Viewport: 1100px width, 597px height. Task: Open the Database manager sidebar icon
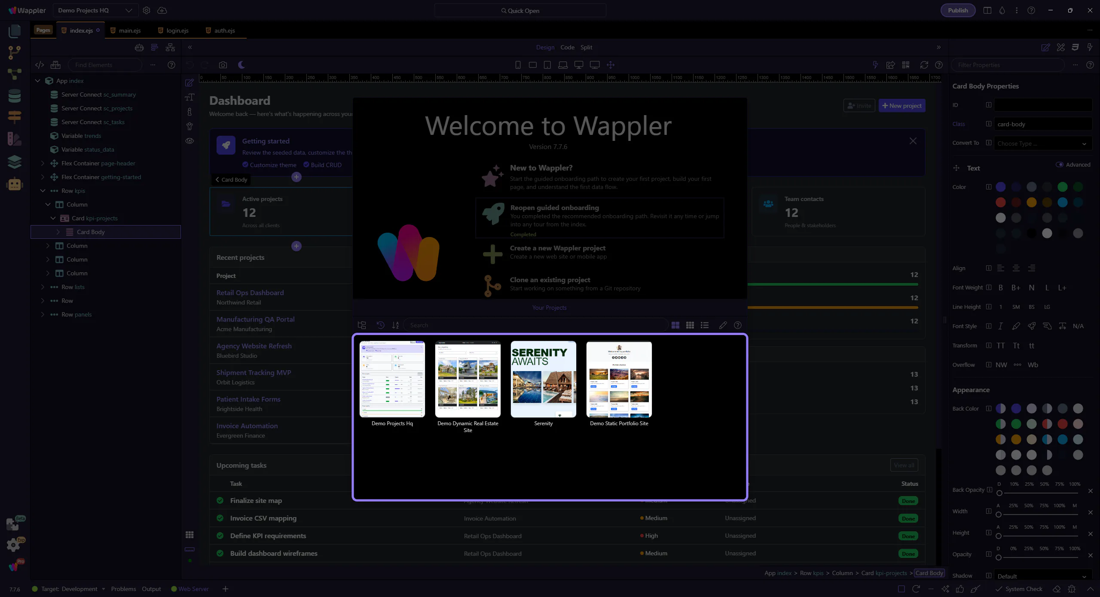point(14,95)
